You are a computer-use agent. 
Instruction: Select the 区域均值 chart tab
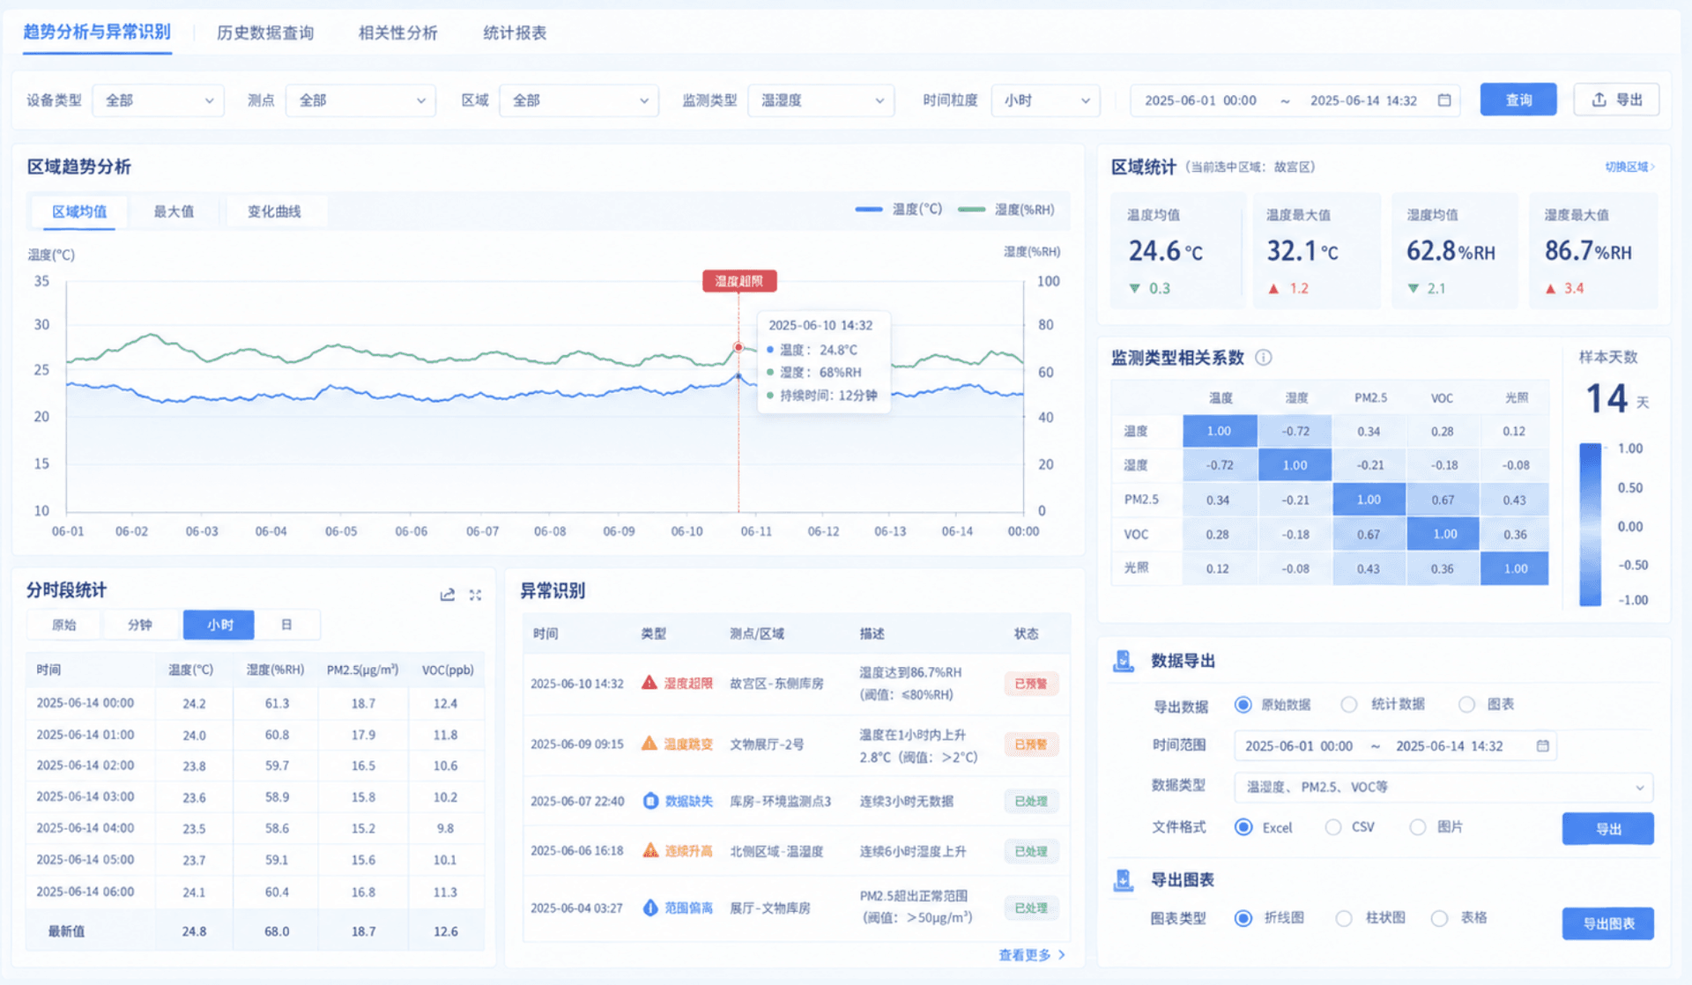(x=79, y=211)
